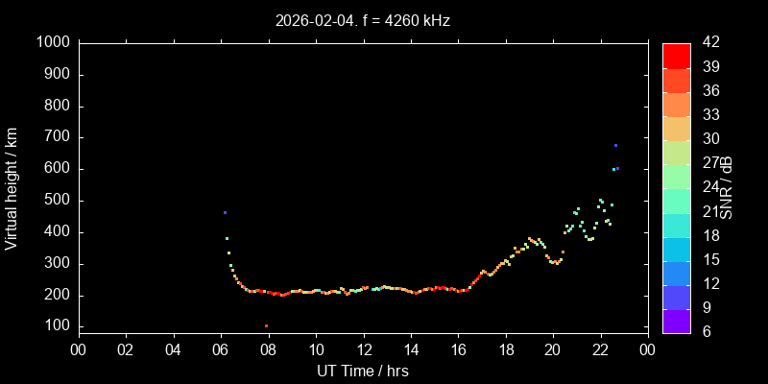This screenshot has height=384, width=768.
Task: Click the 'UT Time / hrs' axis label
Action: point(362,371)
